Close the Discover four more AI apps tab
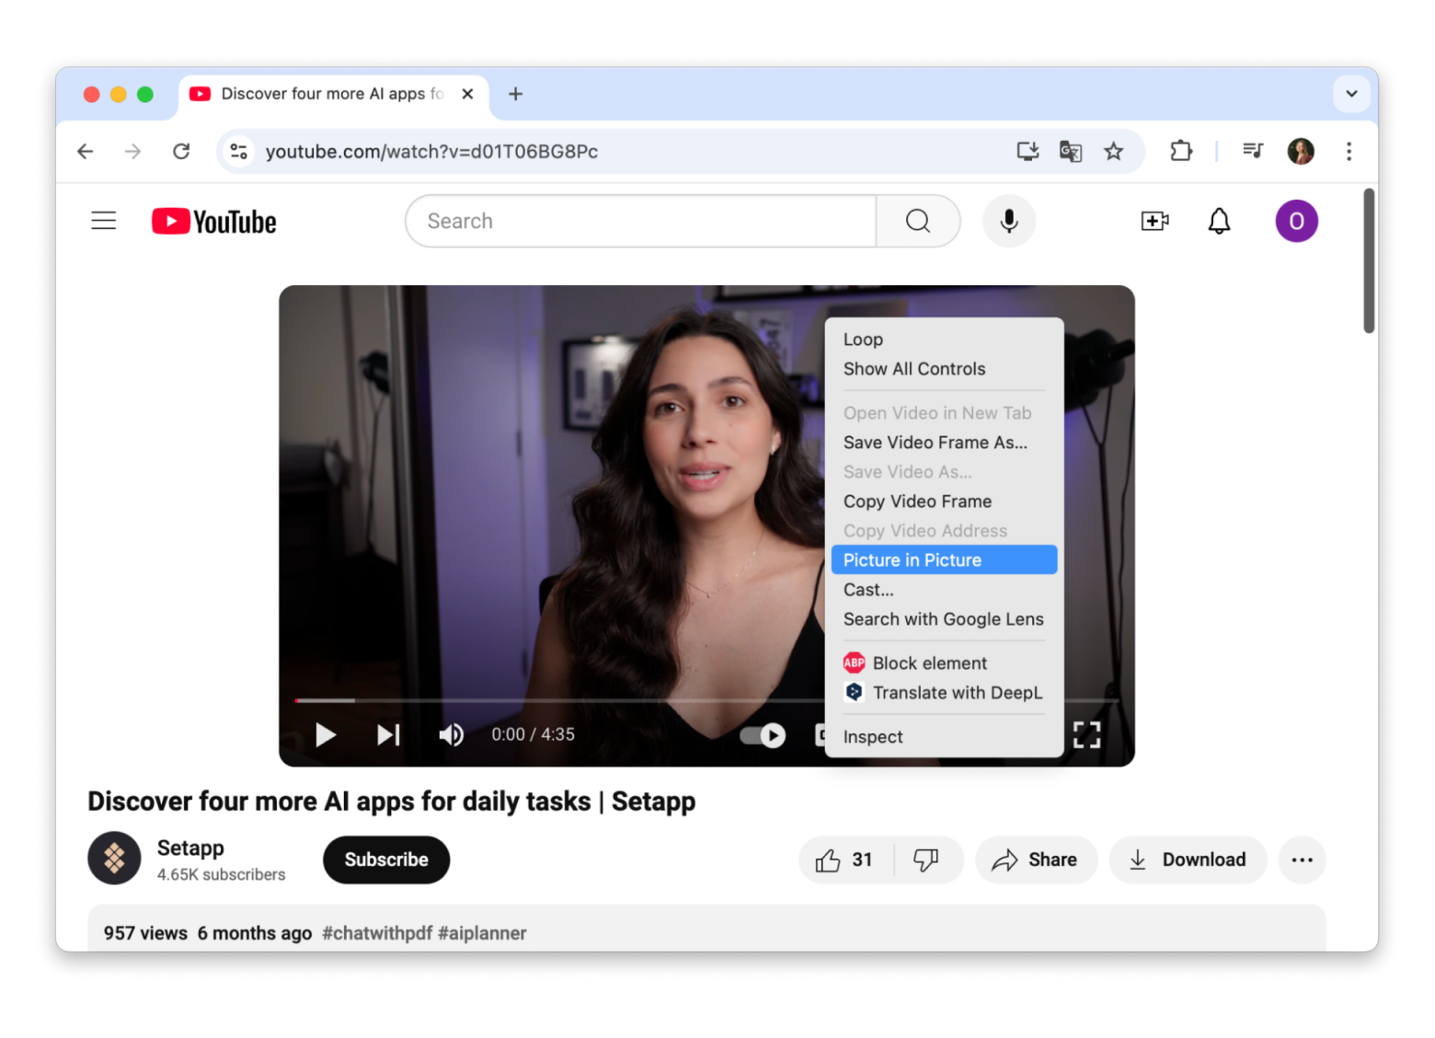The height and width of the screenshot is (1038, 1435). coord(467,94)
